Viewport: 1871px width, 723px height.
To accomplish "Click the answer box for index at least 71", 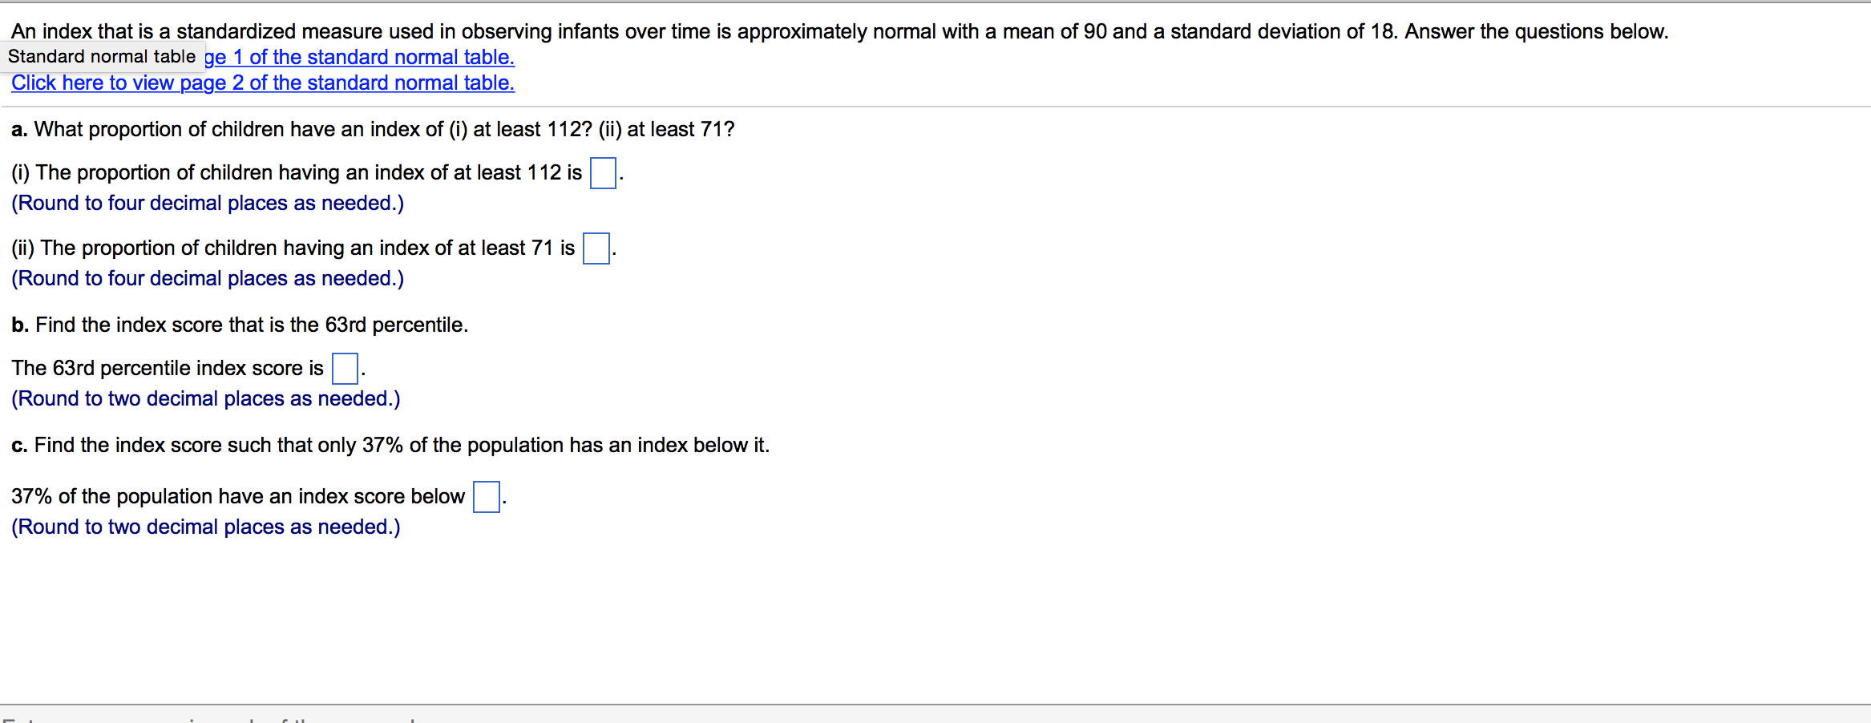I will point(596,248).
